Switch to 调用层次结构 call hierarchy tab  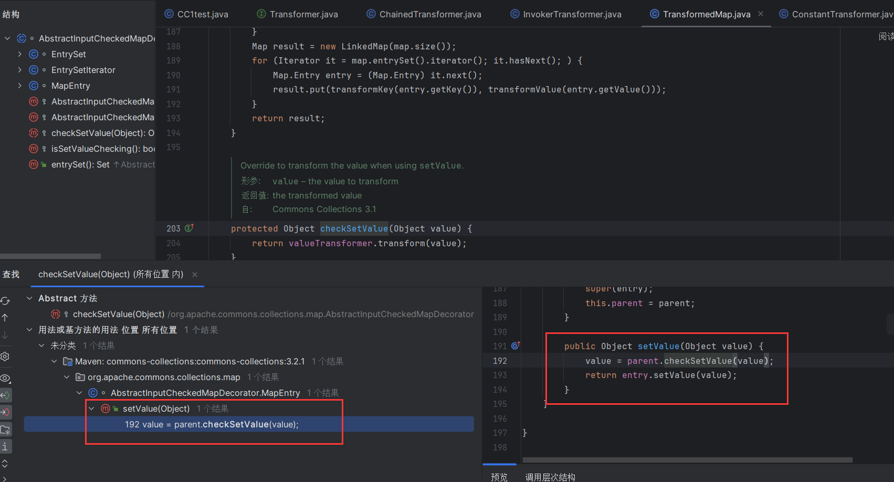coord(550,476)
